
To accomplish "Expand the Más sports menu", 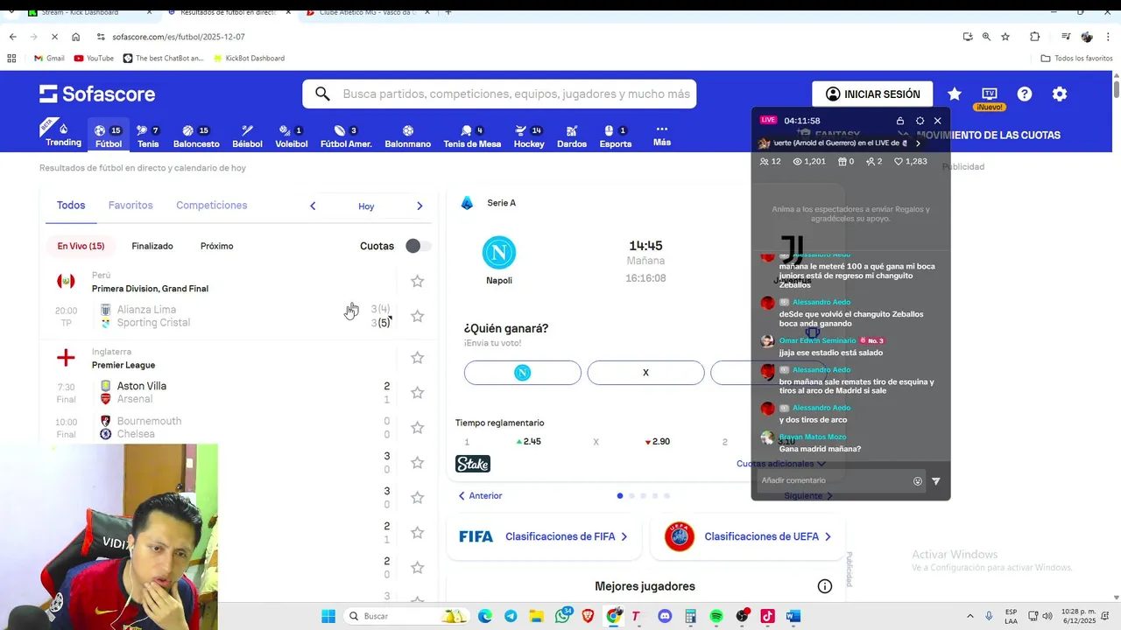I will 662,136.
